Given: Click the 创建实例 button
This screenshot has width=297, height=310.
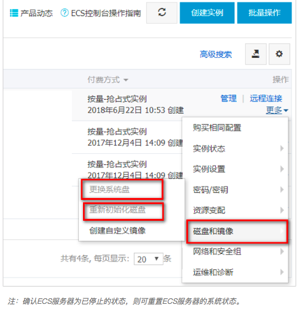Looking at the screenshot, I should (207, 13).
